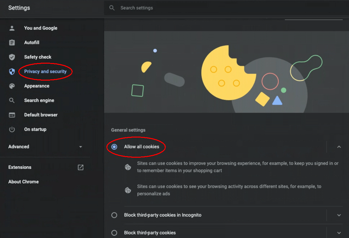This screenshot has height=238, width=349.
Task: Open the About Chrome link
Action: click(x=23, y=182)
